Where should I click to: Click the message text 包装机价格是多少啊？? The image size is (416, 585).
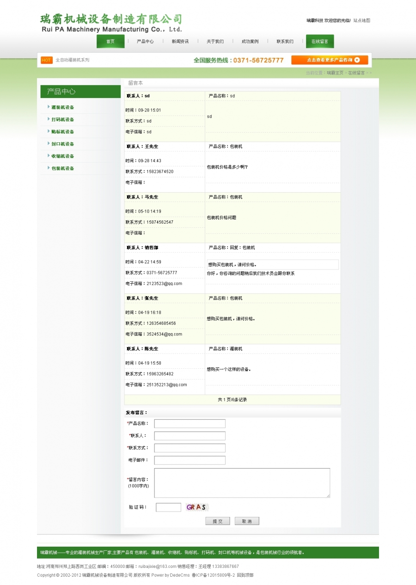(x=227, y=167)
